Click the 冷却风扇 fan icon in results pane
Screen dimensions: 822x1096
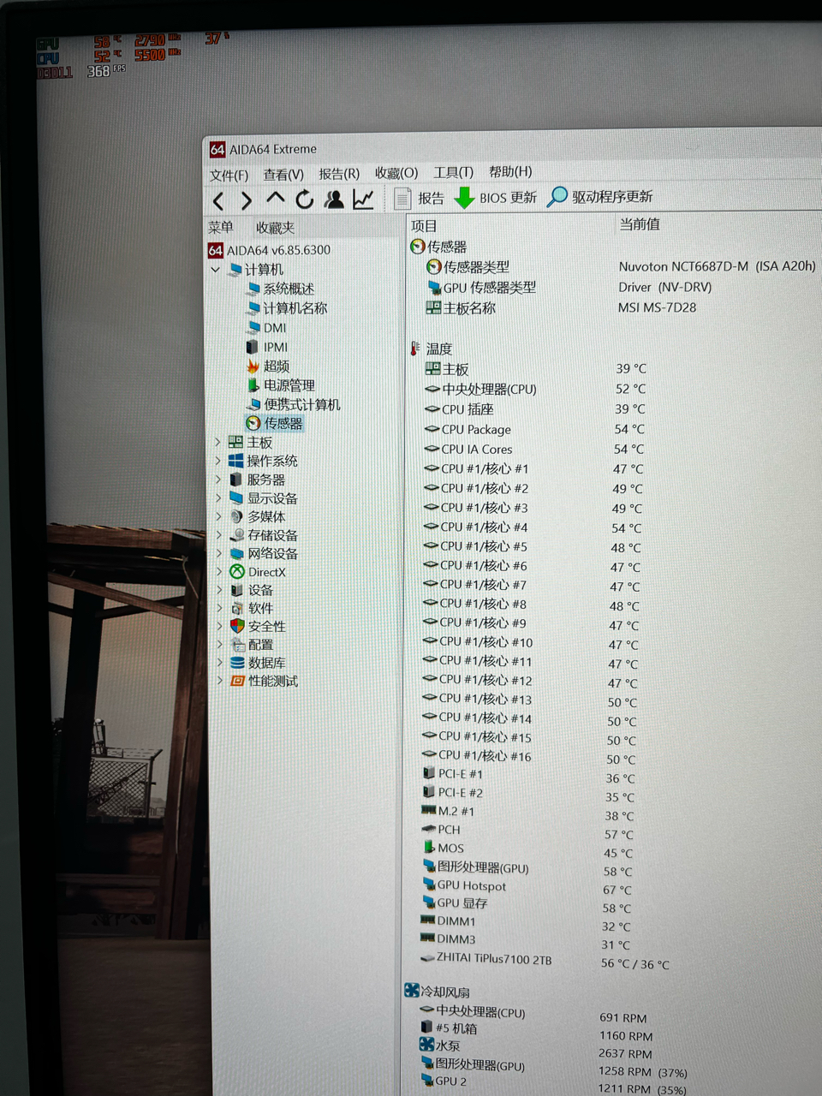tap(412, 990)
